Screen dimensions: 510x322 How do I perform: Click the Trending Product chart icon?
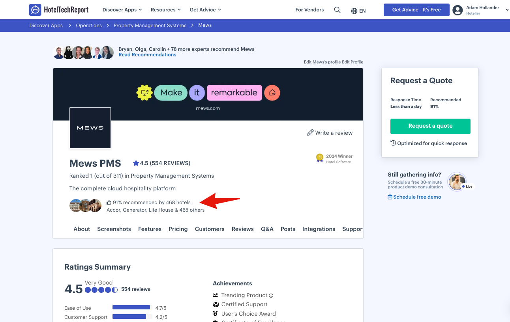216,295
